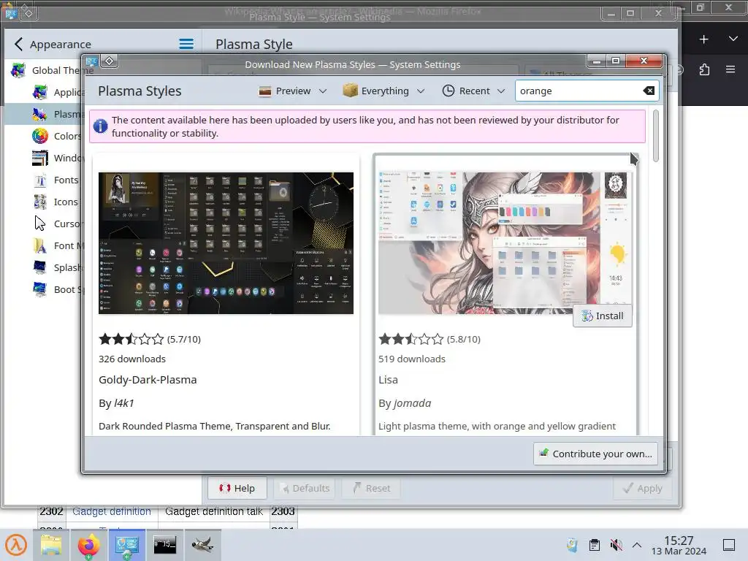
Task: Click the search field containing orange
Action: coord(587,91)
